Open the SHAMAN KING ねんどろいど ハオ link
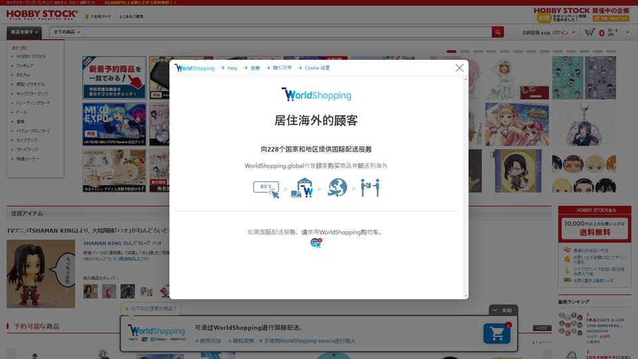The image size is (638, 359). click(122, 243)
